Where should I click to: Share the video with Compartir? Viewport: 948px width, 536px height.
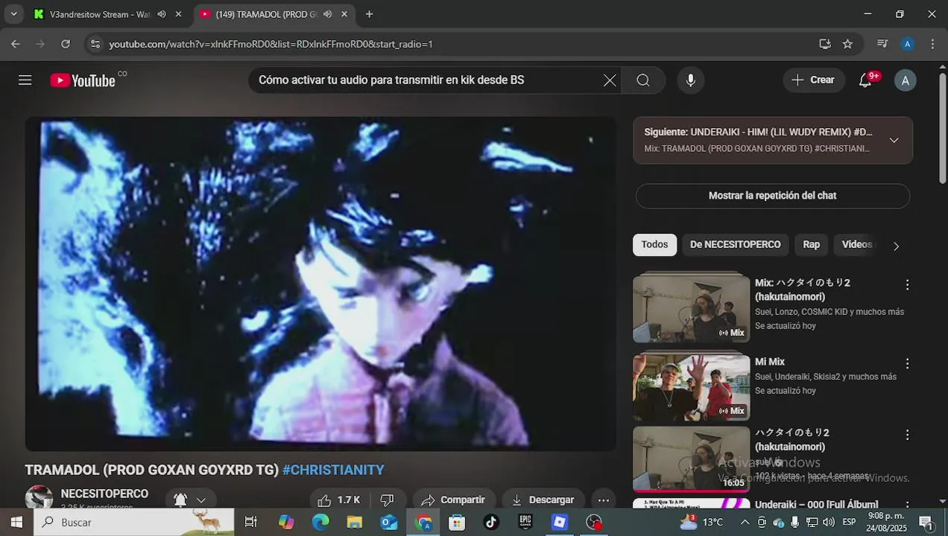tap(453, 500)
